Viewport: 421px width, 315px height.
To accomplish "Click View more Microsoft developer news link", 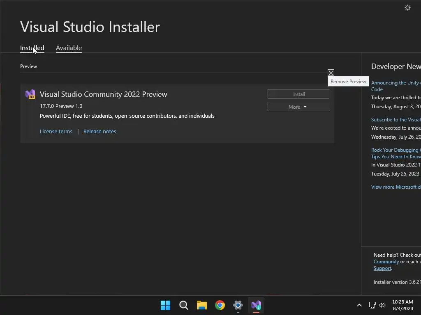I will tap(396, 187).
